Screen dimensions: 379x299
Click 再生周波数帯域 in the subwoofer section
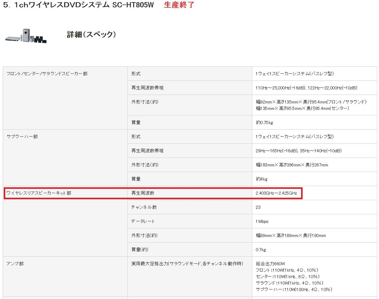pos(147,151)
